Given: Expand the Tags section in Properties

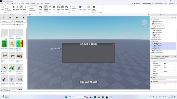Looking at the screenshot, I should (152, 78).
